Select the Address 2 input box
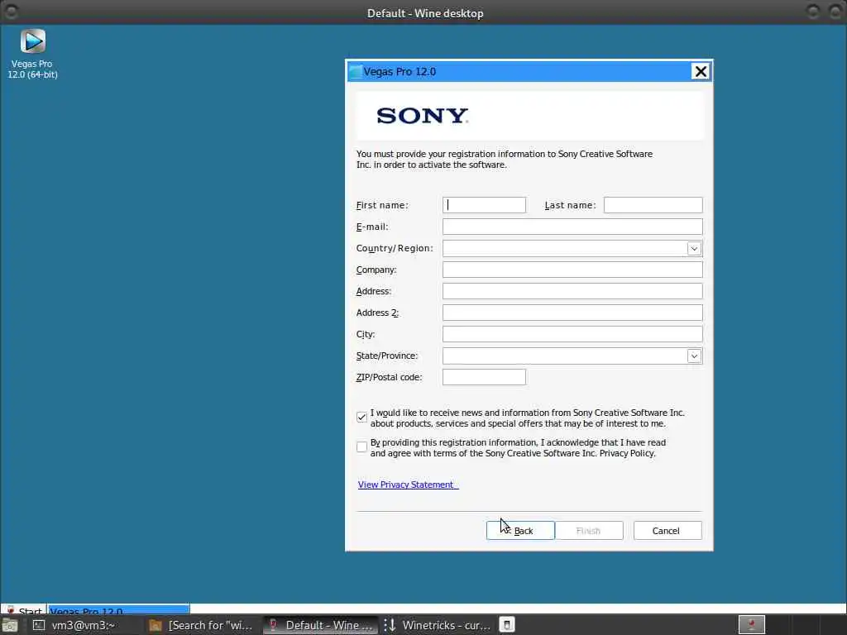 tap(572, 313)
